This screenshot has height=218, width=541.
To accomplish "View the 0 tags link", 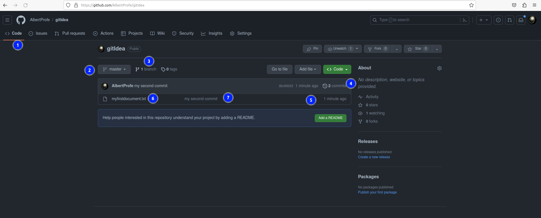I will (169, 69).
